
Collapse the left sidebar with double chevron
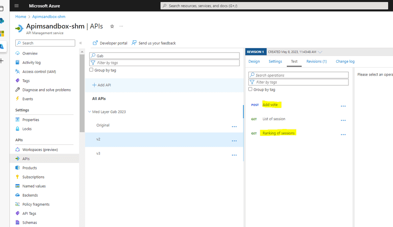[81, 43]
